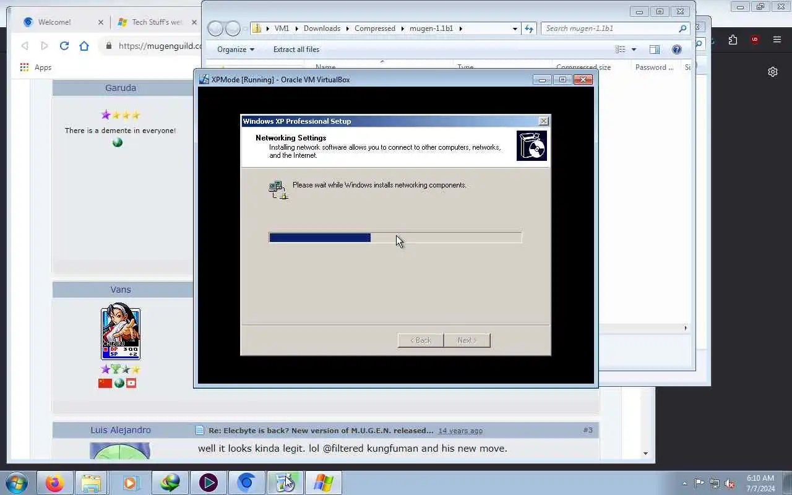Click the Setup wizard CD box icon
Viewport: 792px width, 495px height.
532,145
